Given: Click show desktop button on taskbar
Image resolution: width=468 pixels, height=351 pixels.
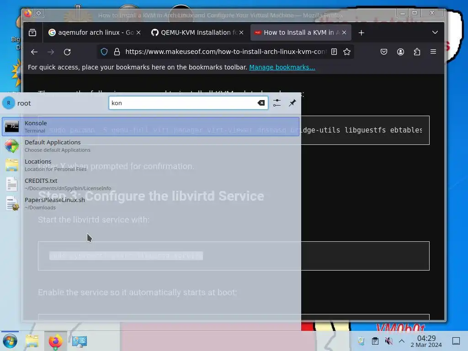Looking at the screenshot, I should coord(456,341).
